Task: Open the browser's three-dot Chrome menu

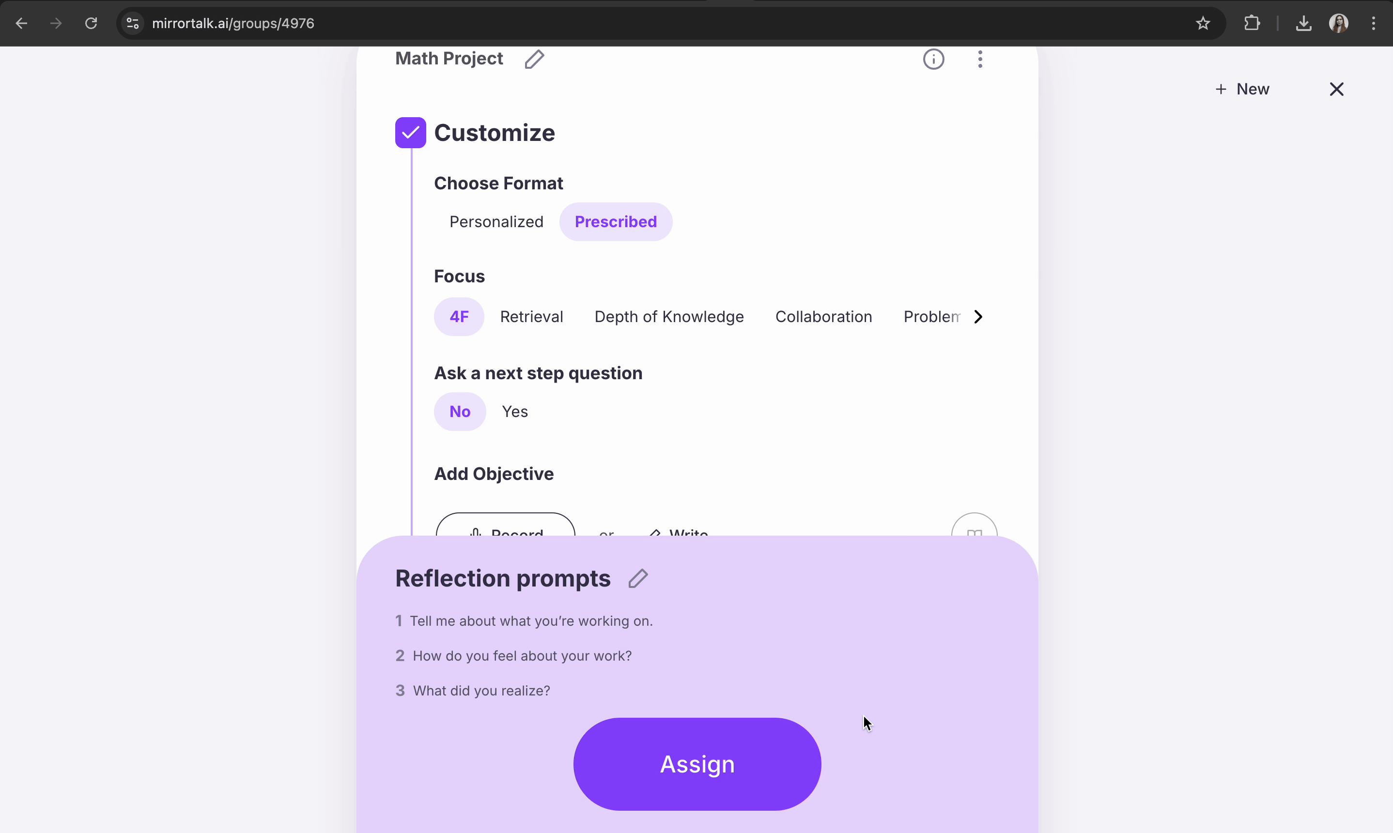Action: pyautogui.click(x=1373, y=23)
